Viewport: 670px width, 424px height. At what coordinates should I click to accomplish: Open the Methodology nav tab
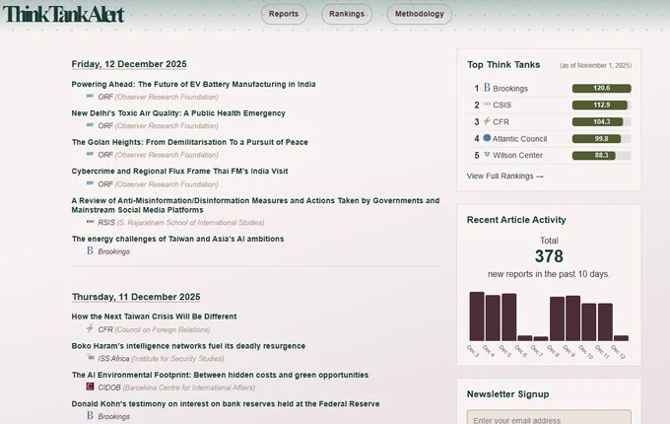pyautogui.click(x=419, y=14)
